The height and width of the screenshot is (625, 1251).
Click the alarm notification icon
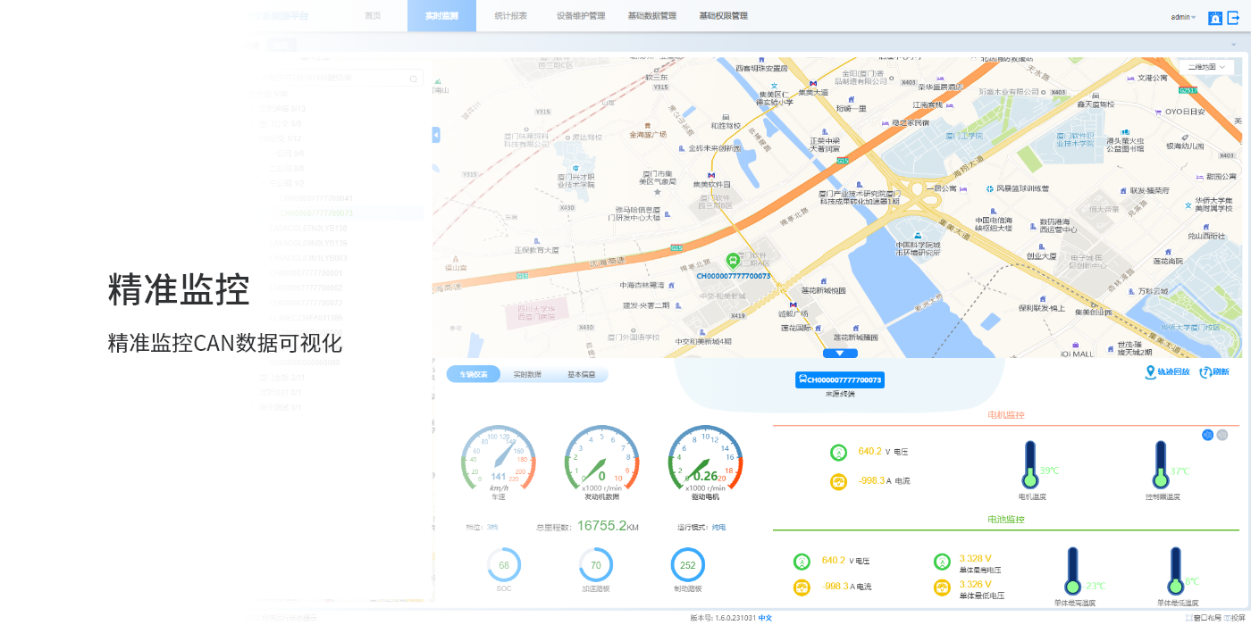pos(1215,18)
